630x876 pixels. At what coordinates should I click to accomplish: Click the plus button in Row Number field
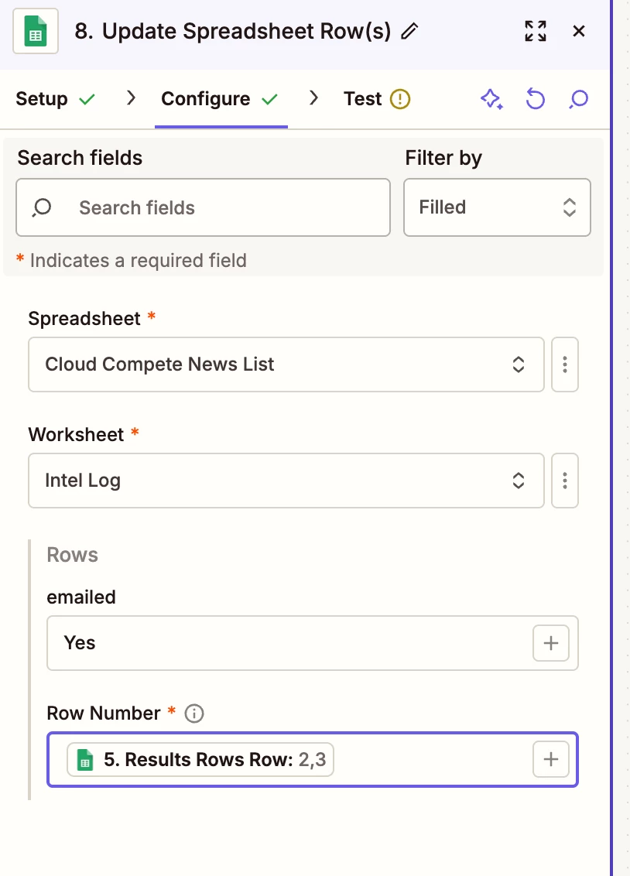(x=550, y=759)
